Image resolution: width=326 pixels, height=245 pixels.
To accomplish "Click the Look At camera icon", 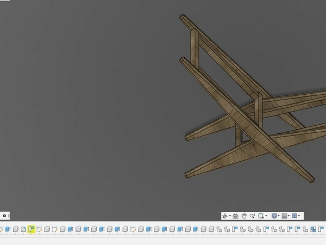I will point(235,216).
